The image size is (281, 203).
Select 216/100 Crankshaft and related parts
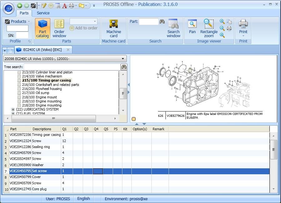coord(51,85)
